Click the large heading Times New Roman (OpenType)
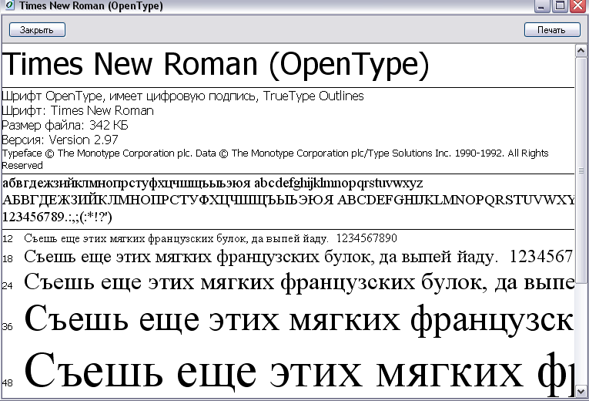The width and height of the screenshot is (589, 401). (216, 64)
